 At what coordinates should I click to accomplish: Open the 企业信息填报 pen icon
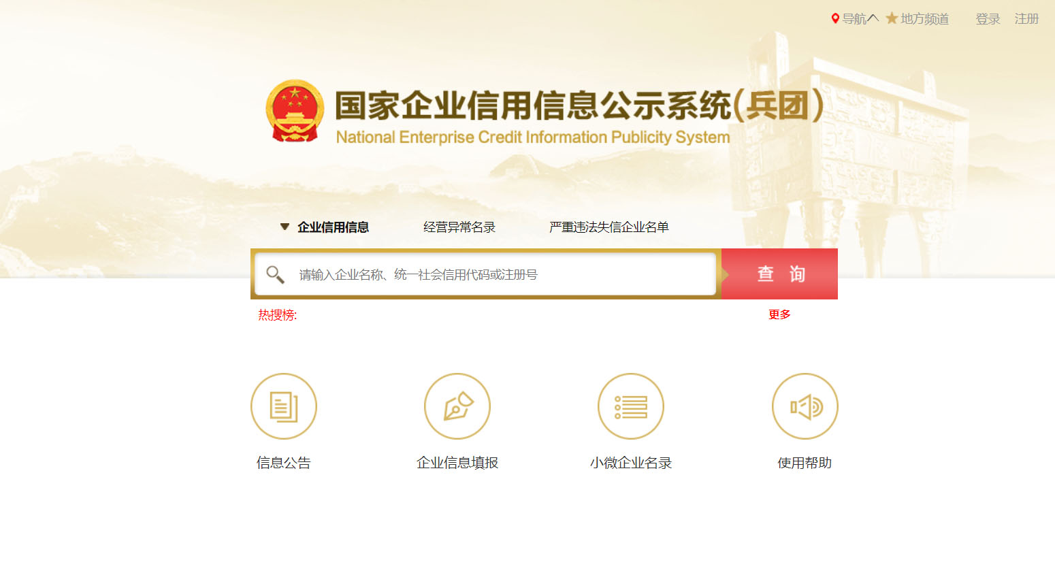click(457, 406)
